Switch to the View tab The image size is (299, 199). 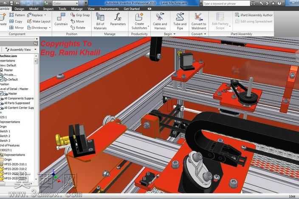coord(91,9)
